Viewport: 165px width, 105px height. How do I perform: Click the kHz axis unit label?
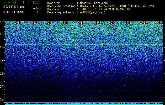click(2, 21)
